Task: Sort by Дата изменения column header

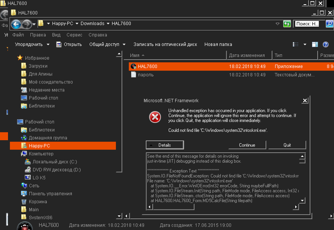Action: pyautogui.click(x=249, y=55)
